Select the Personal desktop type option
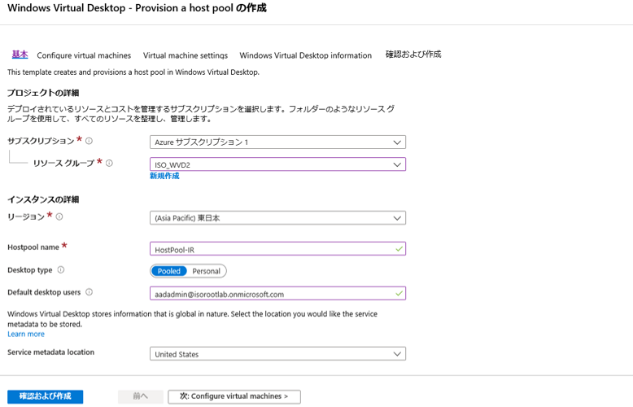Image resolution: width=633 pixels, height=407 pixels. (207, 271)
